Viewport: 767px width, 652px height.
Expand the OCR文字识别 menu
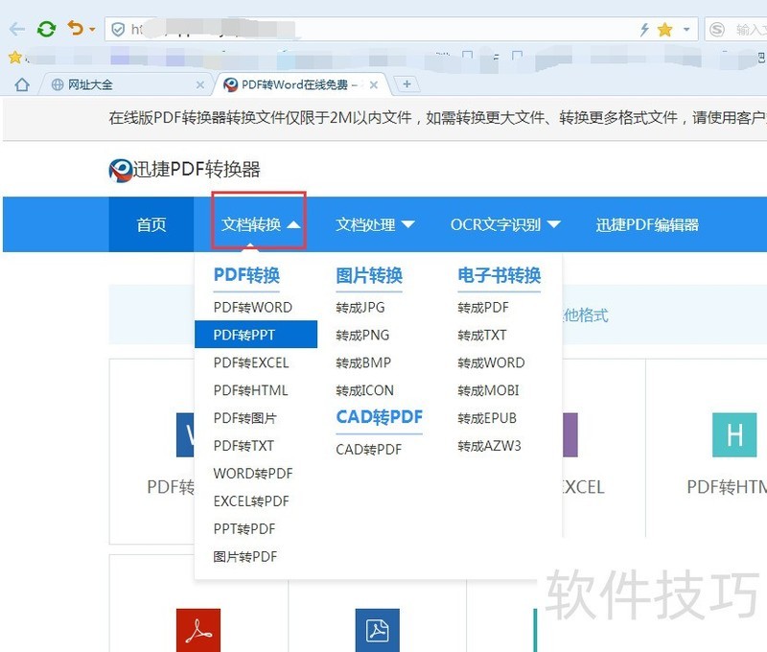(505, 225)
